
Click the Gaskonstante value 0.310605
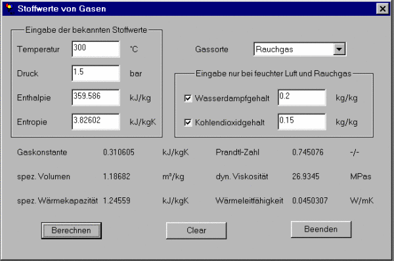pyautogui.click(x=119, y=152)
